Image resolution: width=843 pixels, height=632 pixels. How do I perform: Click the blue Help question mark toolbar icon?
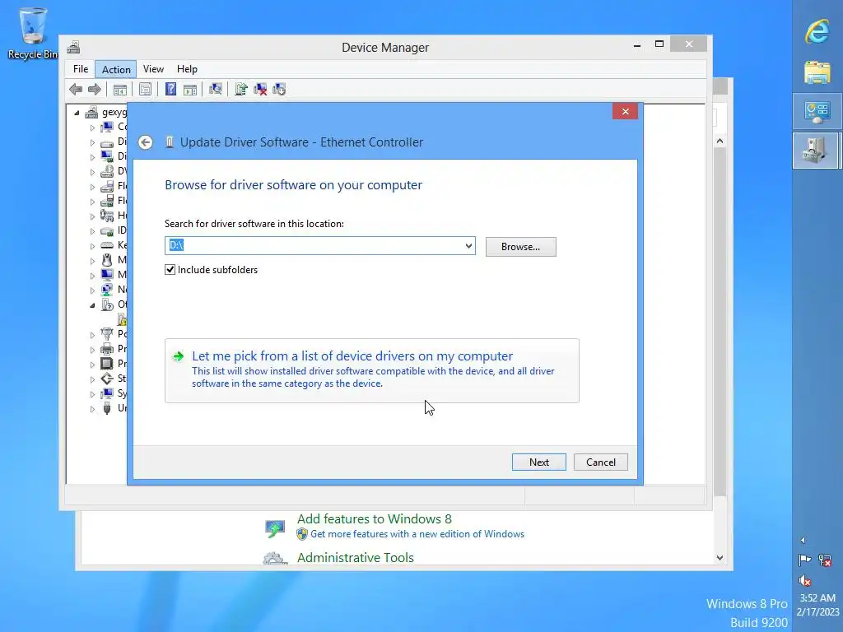[x=170, y=89]
